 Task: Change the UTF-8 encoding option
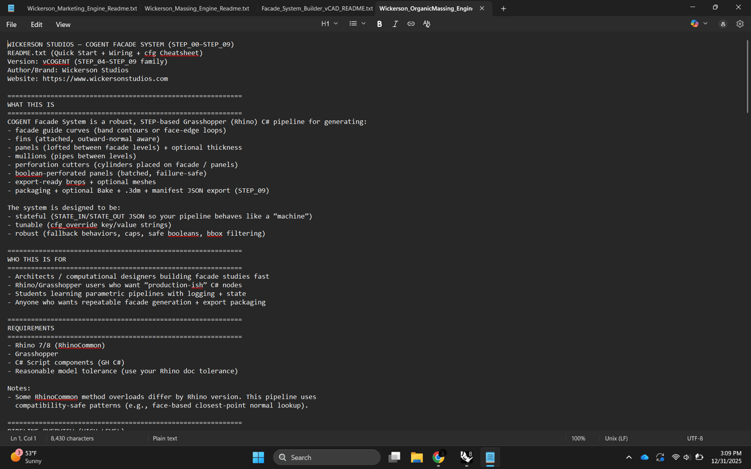coord(695,438)
